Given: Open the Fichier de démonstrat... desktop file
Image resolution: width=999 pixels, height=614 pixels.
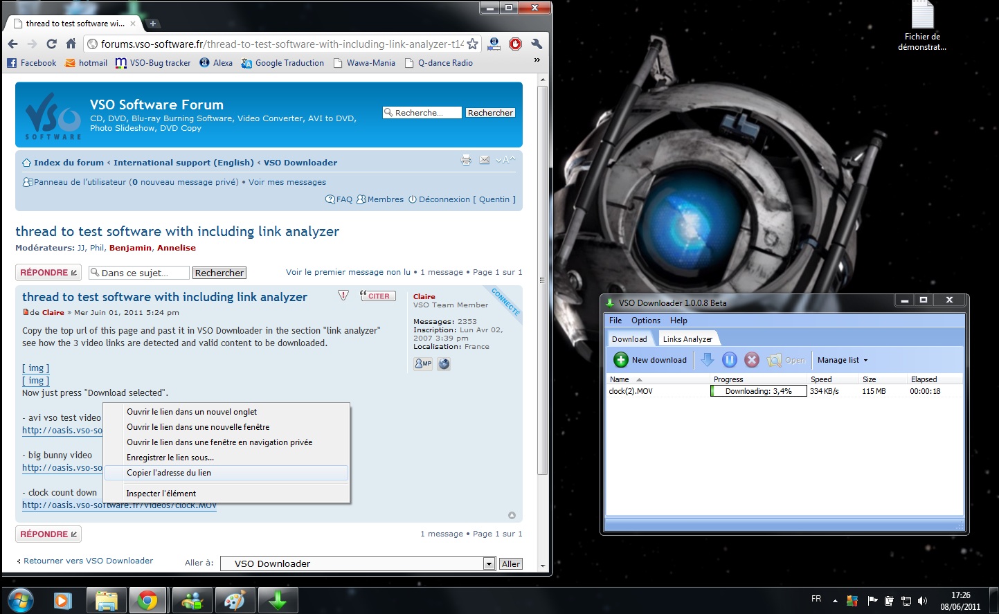Looking at the screenshot, I should 922,26.
